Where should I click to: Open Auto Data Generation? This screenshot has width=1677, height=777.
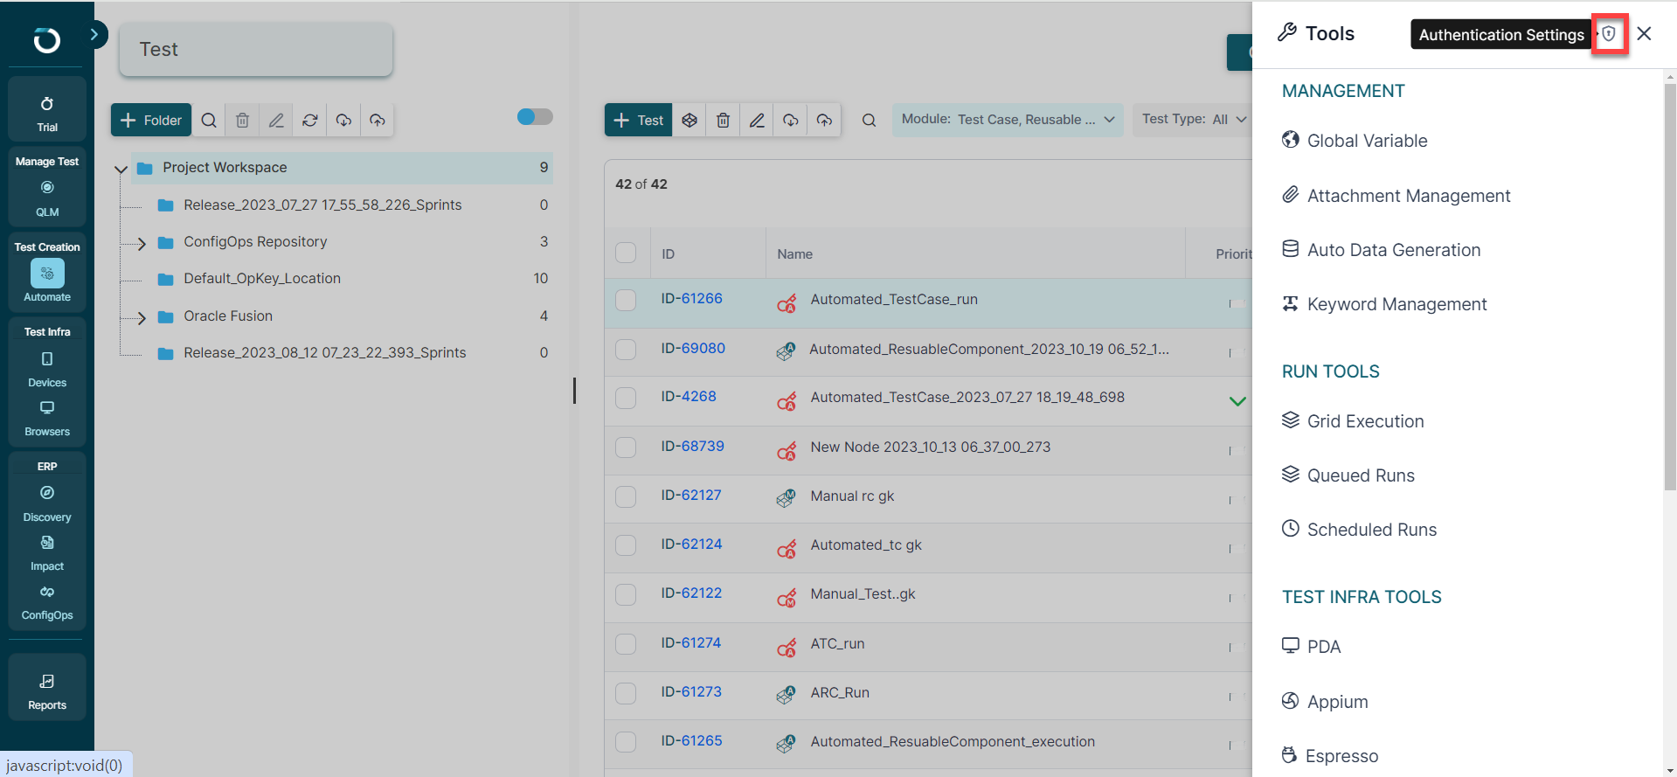(1381, 250)
